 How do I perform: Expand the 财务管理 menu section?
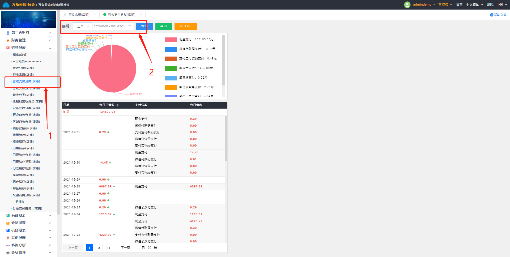click(50, 40)
